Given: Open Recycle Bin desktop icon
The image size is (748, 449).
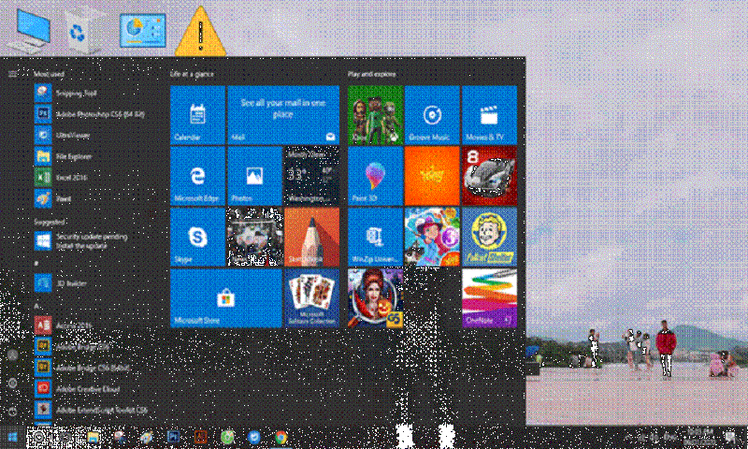Looking at the screenshot, I should pos(82,32).
